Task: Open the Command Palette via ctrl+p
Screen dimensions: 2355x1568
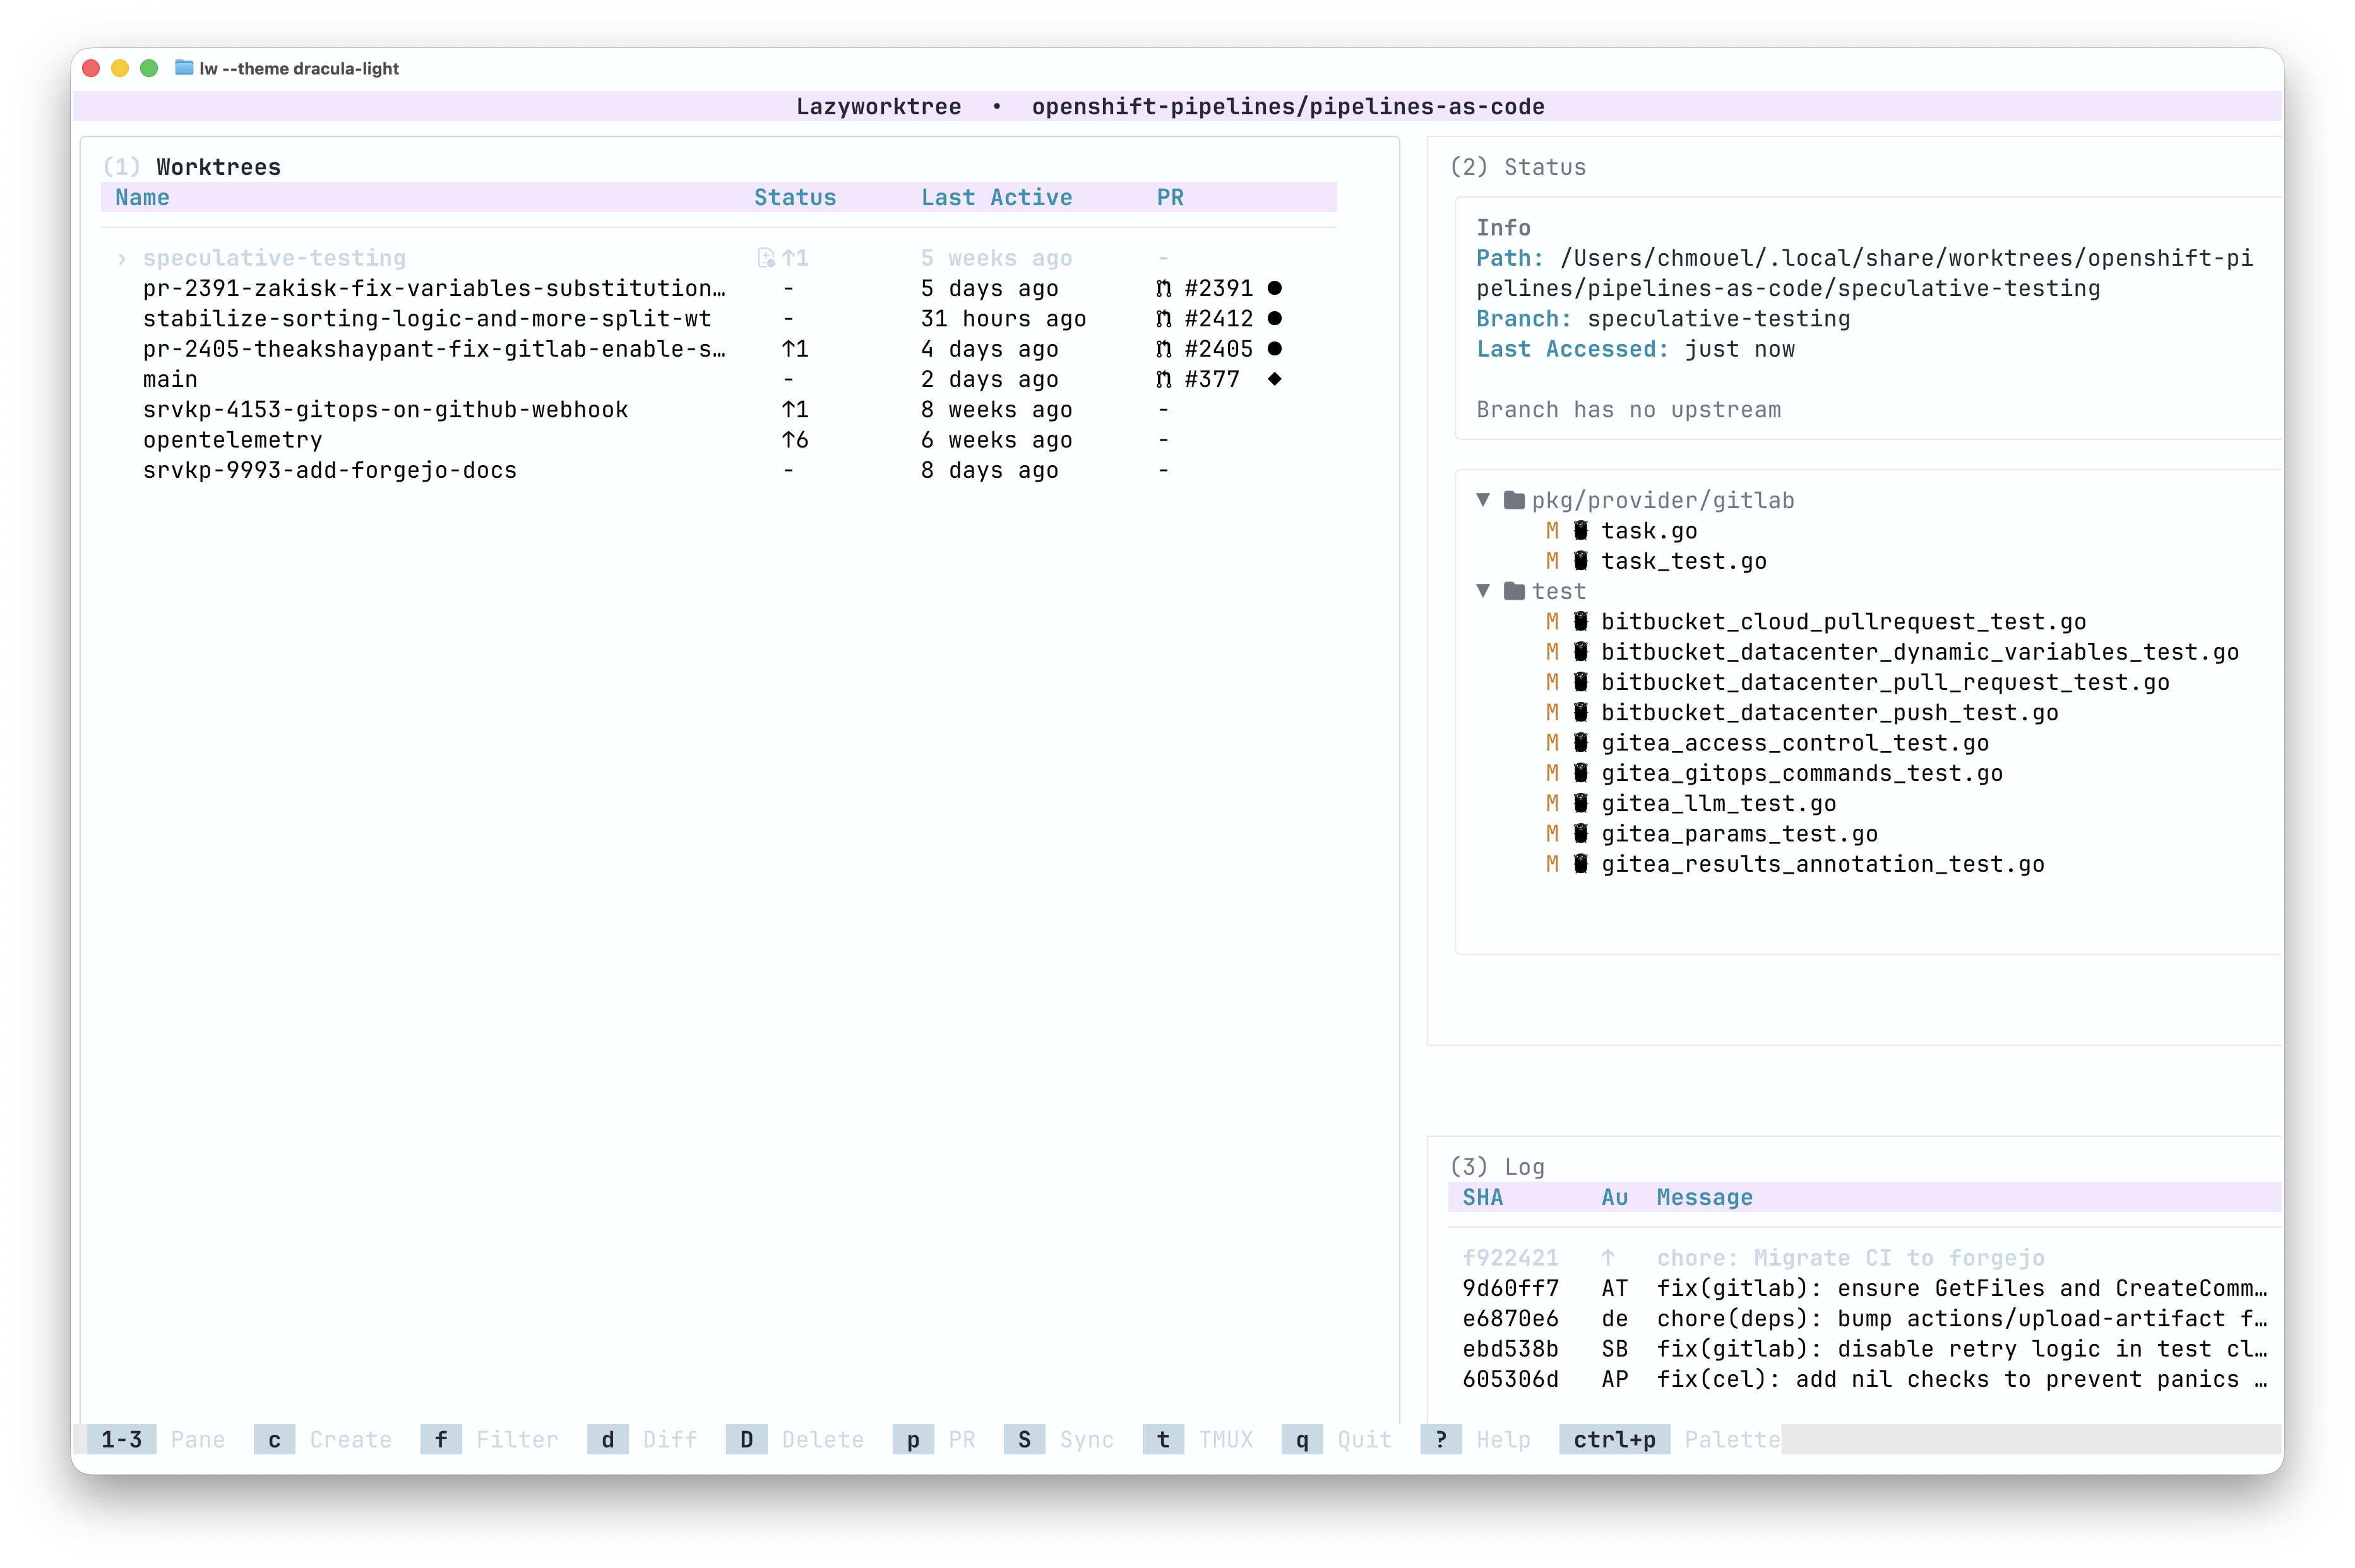Action: [x=1614, y=1440]
